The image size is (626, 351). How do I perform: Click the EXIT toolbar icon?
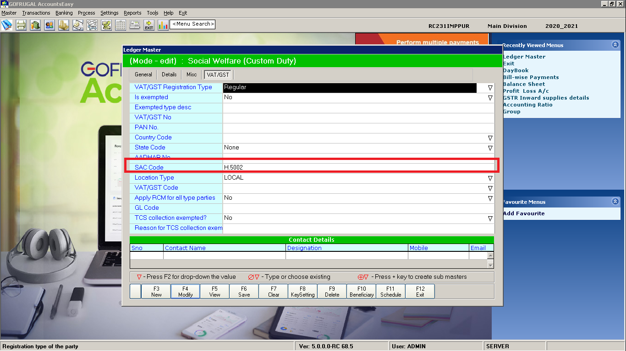click(x=149, y=25)
